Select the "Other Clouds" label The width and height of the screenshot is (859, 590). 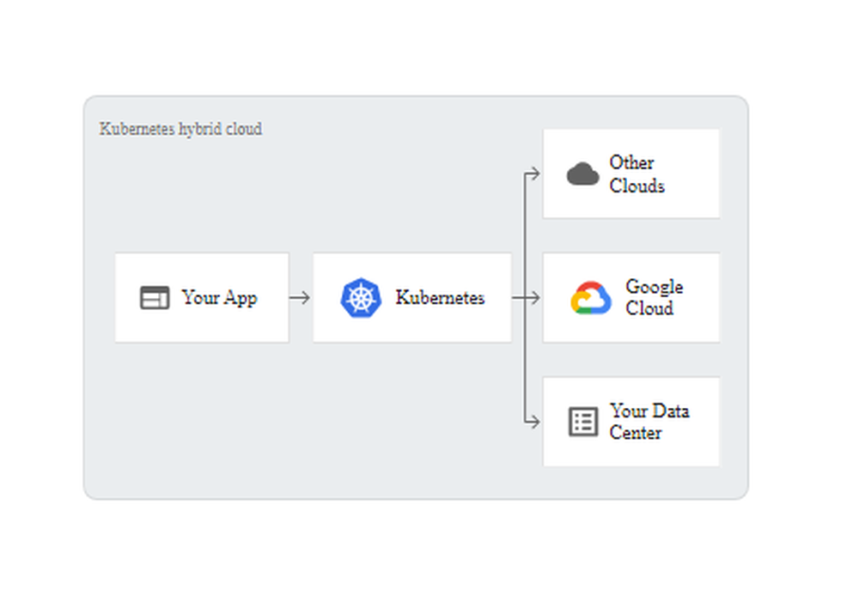637,174
